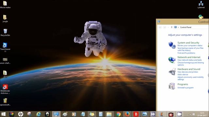This screenshot has width=209, height=117.
Task: Click Control Panel in the address bar
Action: pos(186,27)
